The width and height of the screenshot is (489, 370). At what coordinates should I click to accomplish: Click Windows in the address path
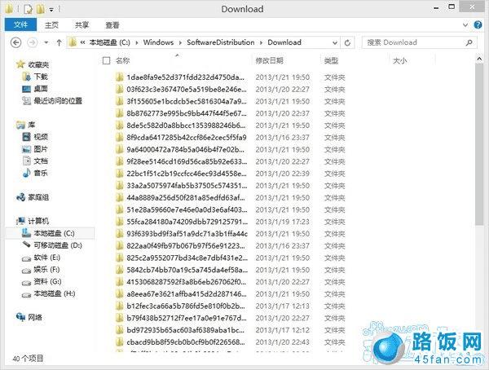click(158, 42)
